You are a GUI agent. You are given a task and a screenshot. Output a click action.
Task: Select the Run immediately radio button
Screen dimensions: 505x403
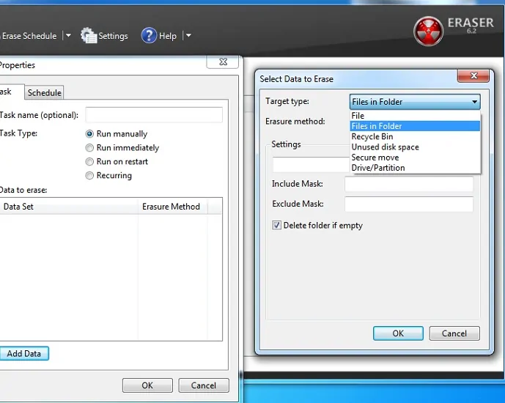[89, 148]
